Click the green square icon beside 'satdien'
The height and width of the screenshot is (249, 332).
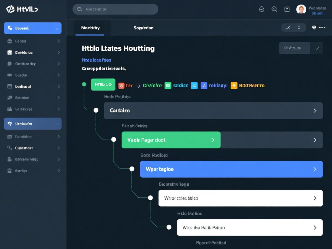point(168,85)
